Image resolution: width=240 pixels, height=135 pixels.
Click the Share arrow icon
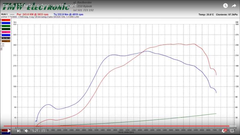click(234, 5)
